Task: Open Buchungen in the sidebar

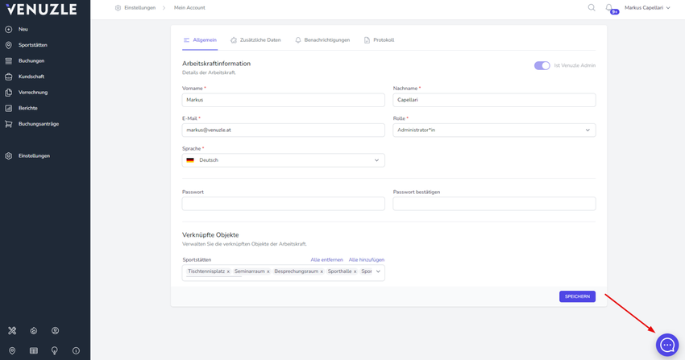Action: pos(31,60)
